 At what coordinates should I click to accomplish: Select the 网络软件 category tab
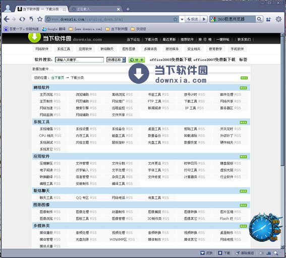click(x=42, y=49)
